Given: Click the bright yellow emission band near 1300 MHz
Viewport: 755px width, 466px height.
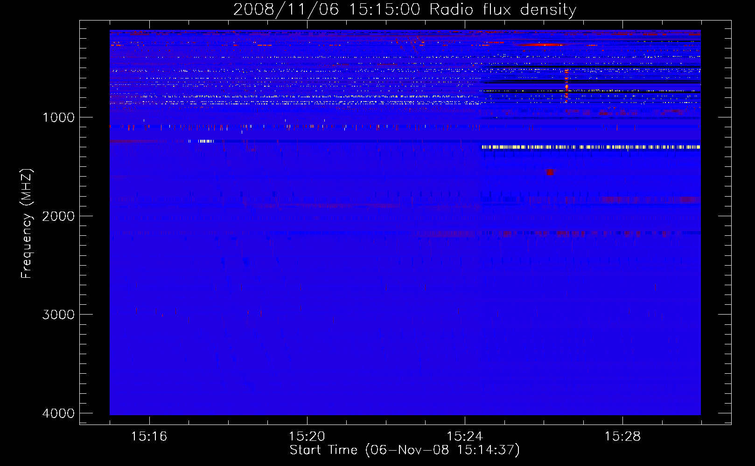Looking at the screenshot, I should coord(591,147).
